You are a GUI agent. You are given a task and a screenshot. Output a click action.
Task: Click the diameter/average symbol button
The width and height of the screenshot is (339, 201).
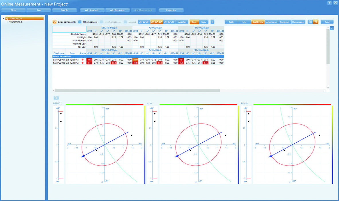[212, 22]
